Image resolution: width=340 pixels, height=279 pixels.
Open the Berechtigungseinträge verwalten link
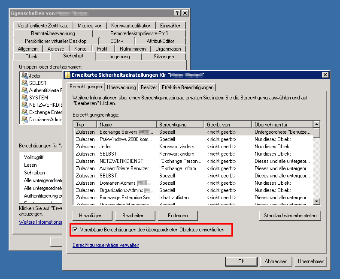click(x=106, y=245)
